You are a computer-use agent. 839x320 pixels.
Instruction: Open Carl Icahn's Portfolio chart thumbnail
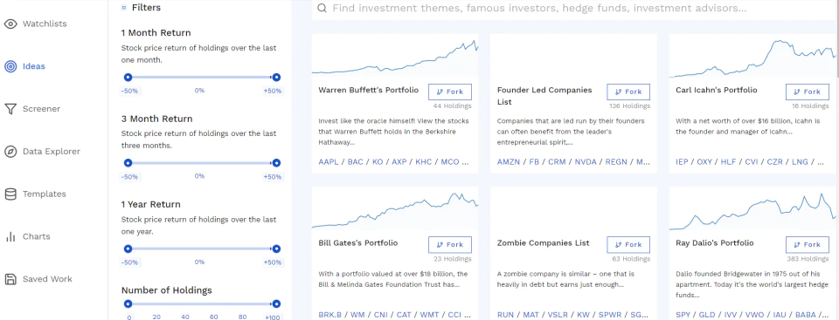[x=752, y=56]
